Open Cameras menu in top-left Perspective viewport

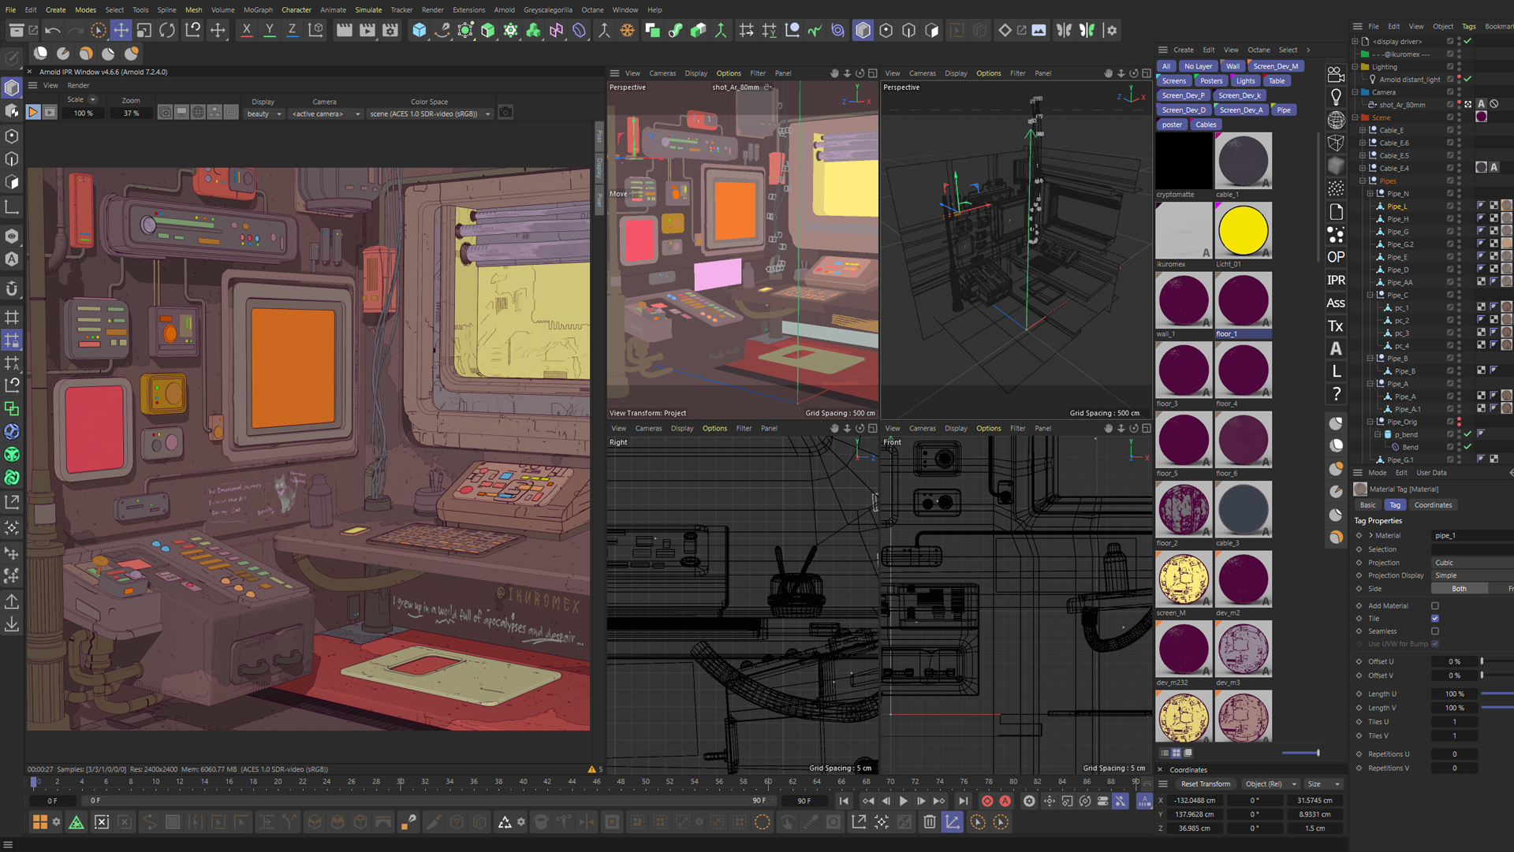662,73
